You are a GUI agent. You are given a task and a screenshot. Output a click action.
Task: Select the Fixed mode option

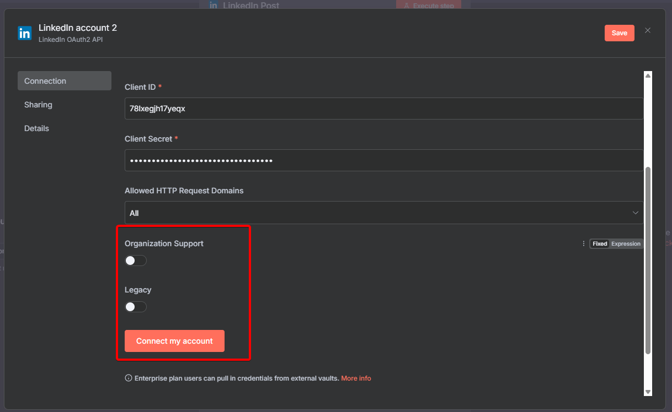coord(600,243)
